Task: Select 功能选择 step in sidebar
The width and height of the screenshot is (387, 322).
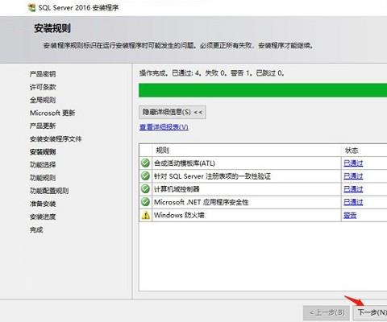Action: point(43,165)
